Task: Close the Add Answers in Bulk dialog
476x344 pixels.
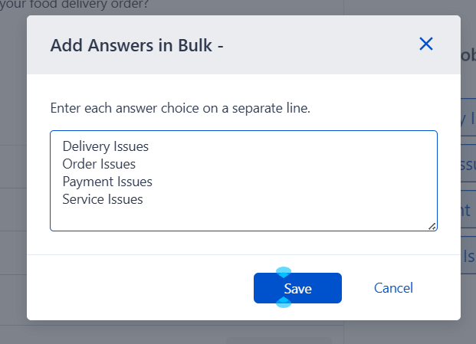Action: [x=426, y=44]
